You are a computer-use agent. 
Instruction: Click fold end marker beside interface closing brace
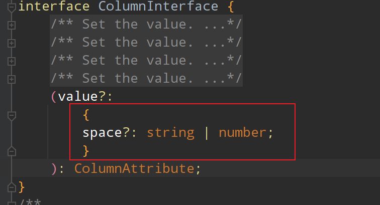point(12,186)
